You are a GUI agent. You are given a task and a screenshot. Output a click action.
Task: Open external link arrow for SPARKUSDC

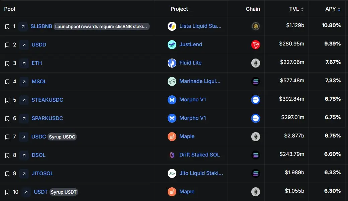[x=24, y=119]
